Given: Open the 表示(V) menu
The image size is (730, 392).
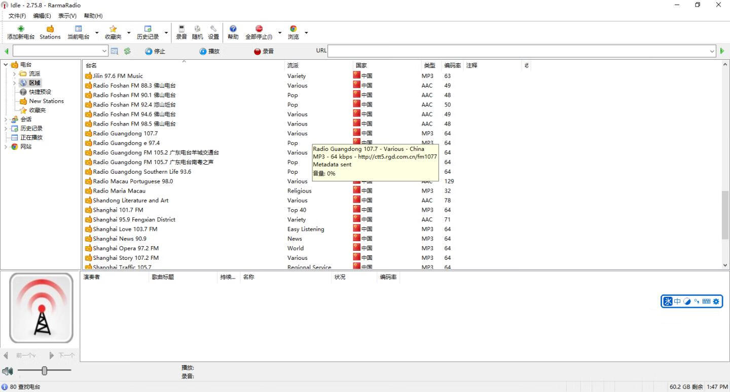Looking at the screenshot, I should (x=67, y=16).
